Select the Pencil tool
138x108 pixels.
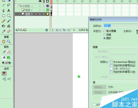4,21
